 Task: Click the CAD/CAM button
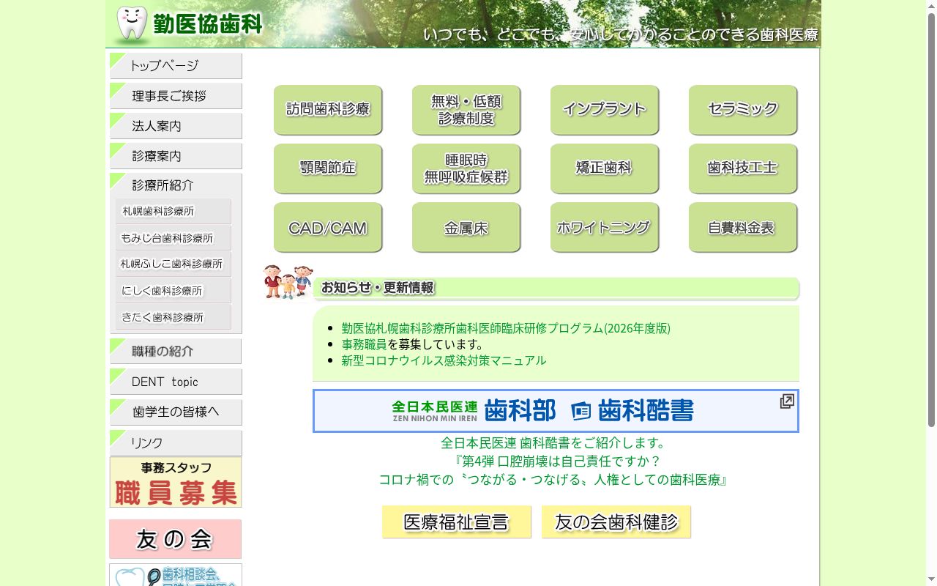click(x=328, y=227)
